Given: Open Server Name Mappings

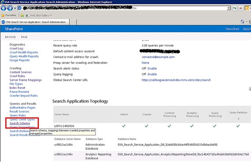Looking at the screenshot, I should 26,80.
